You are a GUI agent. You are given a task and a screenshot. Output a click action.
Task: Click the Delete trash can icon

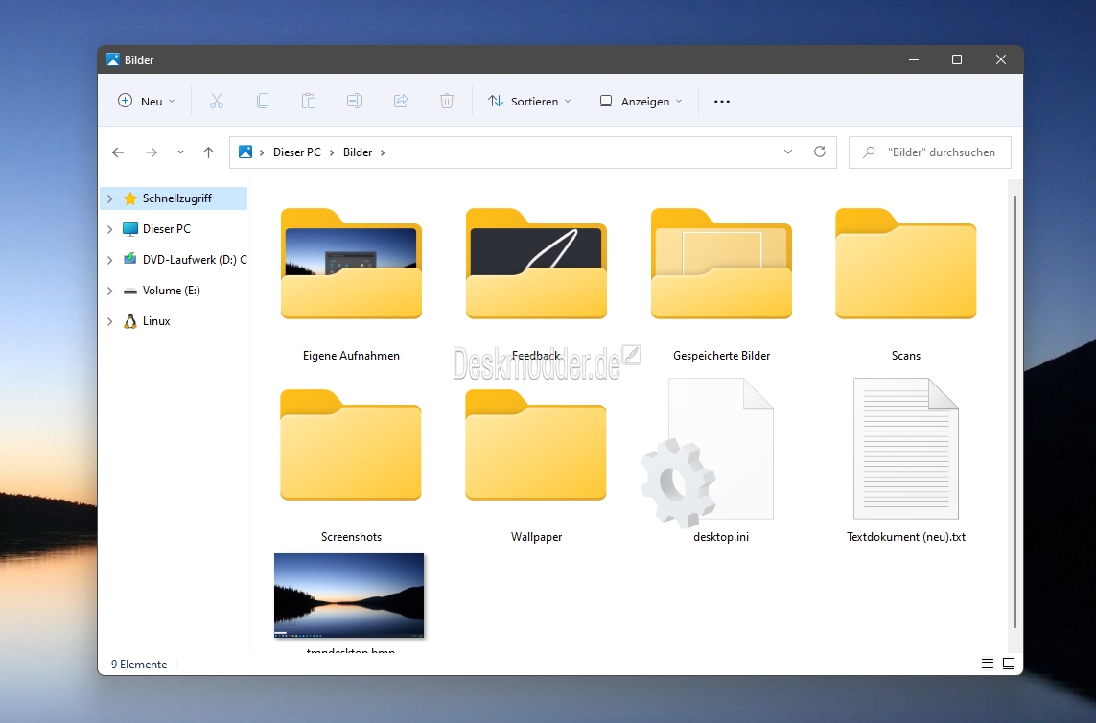(x=447, y=102)
